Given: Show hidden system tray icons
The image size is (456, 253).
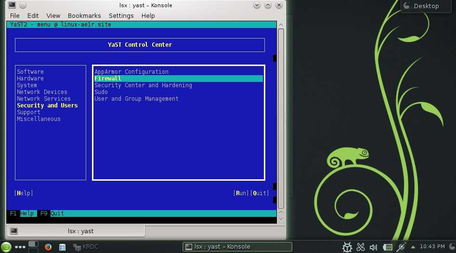Looking at the screenshot, I should [413, 247].
